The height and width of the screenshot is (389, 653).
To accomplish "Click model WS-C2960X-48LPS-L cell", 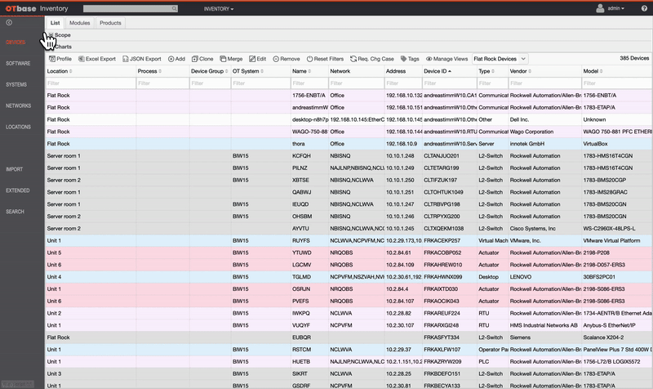I will [609, 229].
